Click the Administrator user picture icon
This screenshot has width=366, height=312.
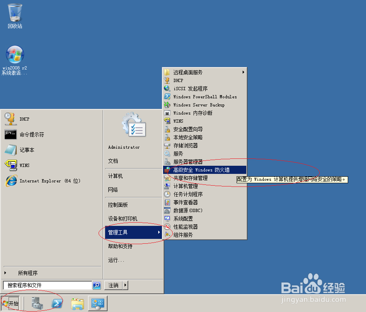(x=134, y=125)
